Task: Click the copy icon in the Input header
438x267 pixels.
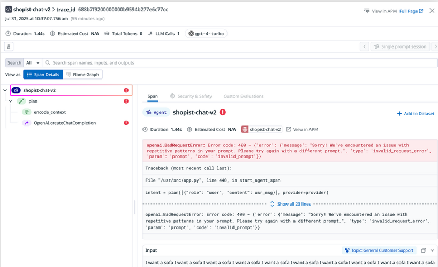Action: [x=424, y=250]
